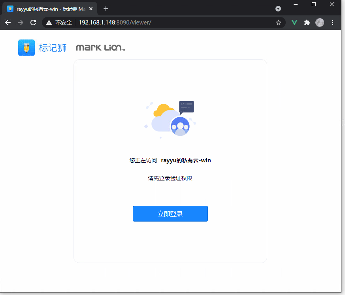The width and height of the screenshot is (345, 295).
Task: Click the browser forward arrow
Action: (x=21, y=23)
